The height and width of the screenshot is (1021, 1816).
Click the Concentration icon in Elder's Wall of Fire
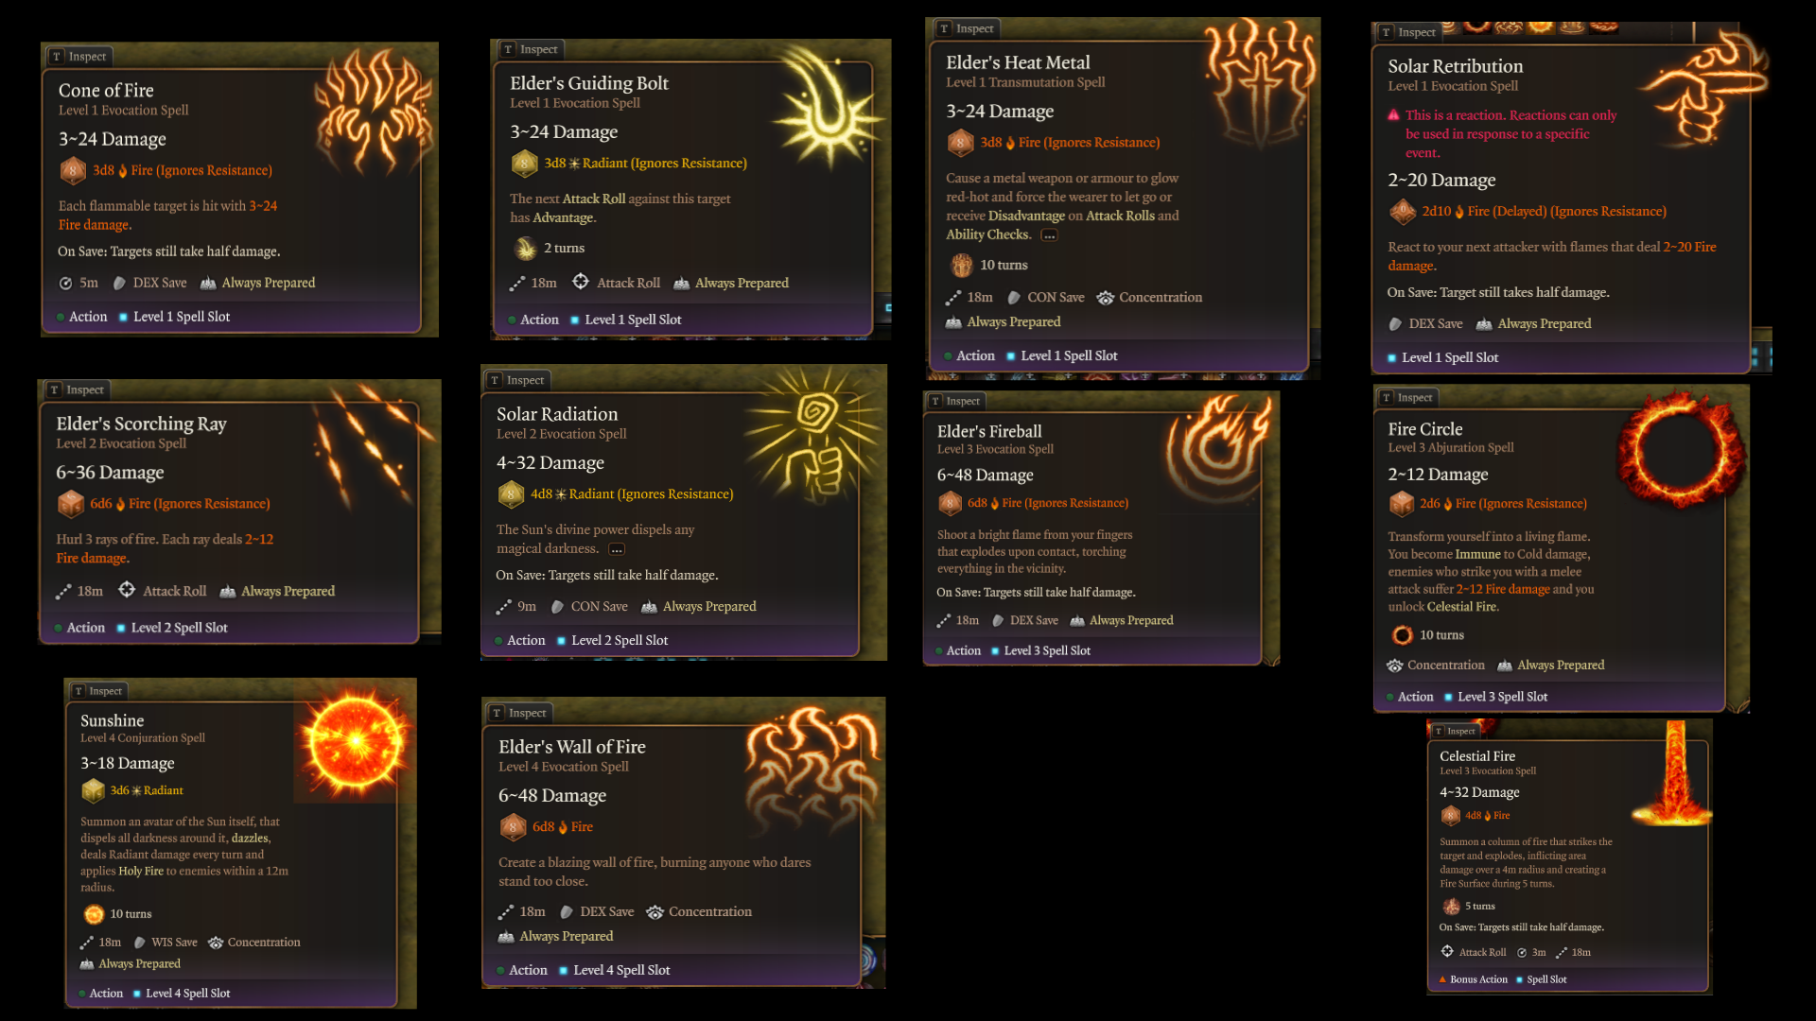[x=655, y=912]
